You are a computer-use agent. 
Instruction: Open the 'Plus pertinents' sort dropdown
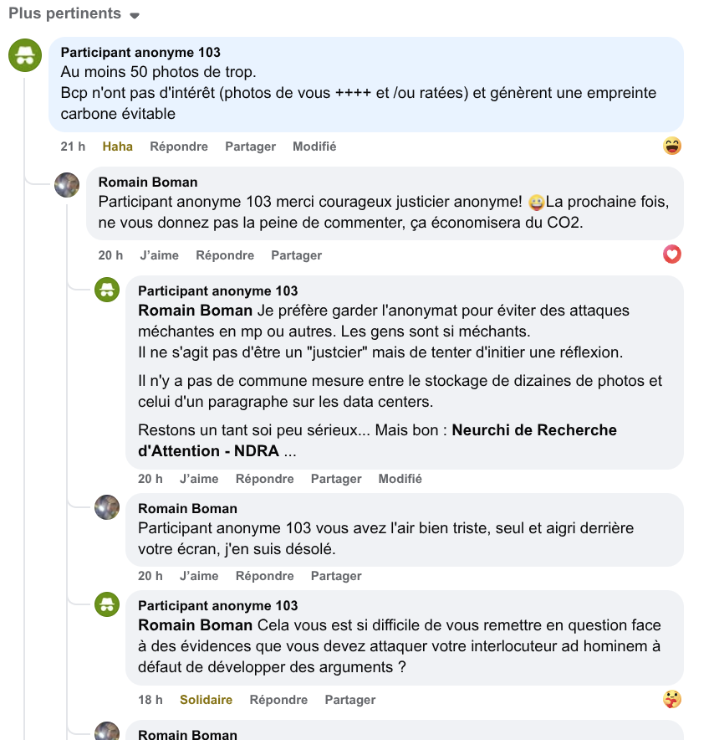pyautogui.click(x=74, y=14)
